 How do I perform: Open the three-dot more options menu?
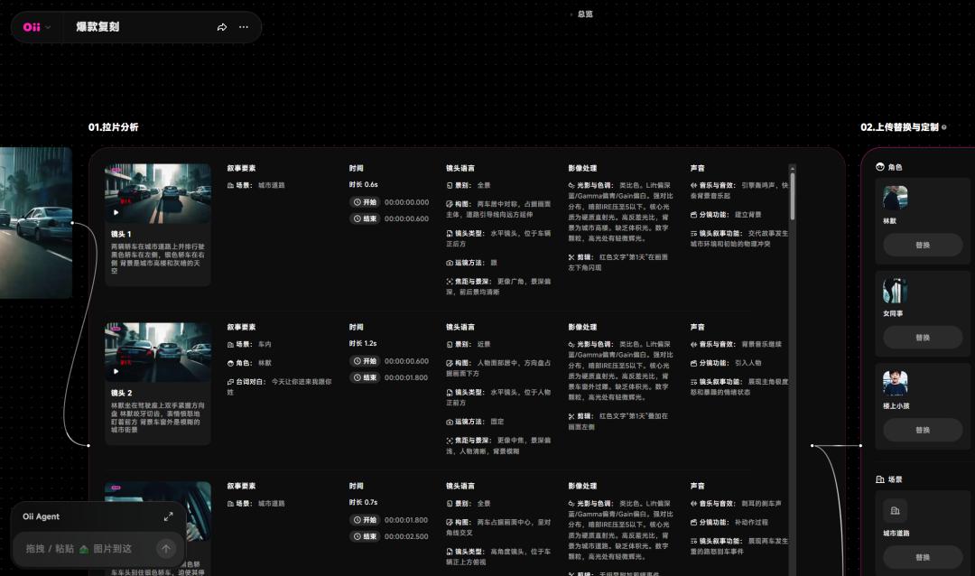pyautogui.click(x=244, y=27)
